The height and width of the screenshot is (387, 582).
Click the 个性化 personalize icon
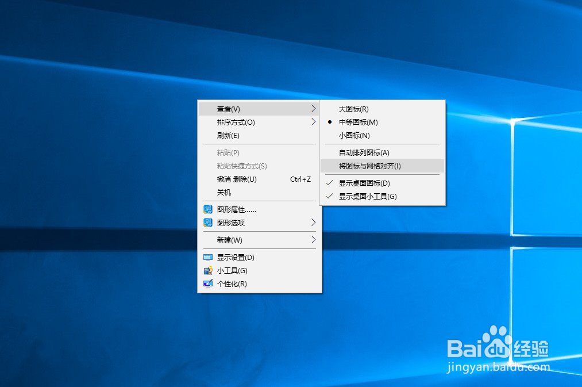pos(208,283)
